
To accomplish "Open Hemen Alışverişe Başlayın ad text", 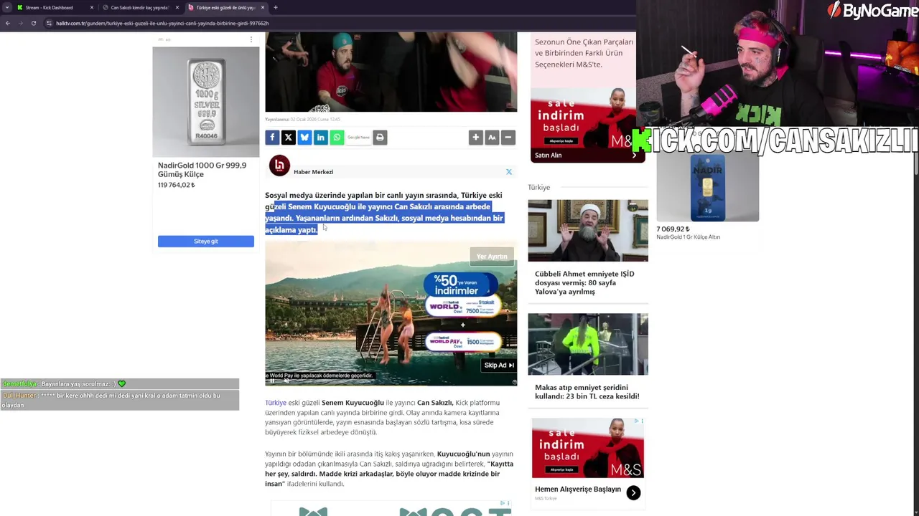I will [x=578, y=489].
